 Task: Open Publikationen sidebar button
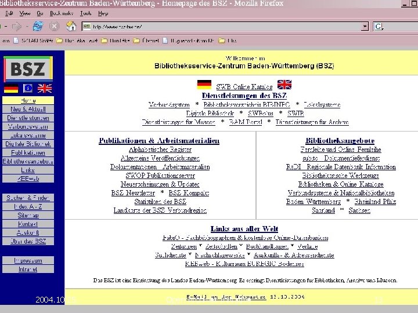coord(28,152)
